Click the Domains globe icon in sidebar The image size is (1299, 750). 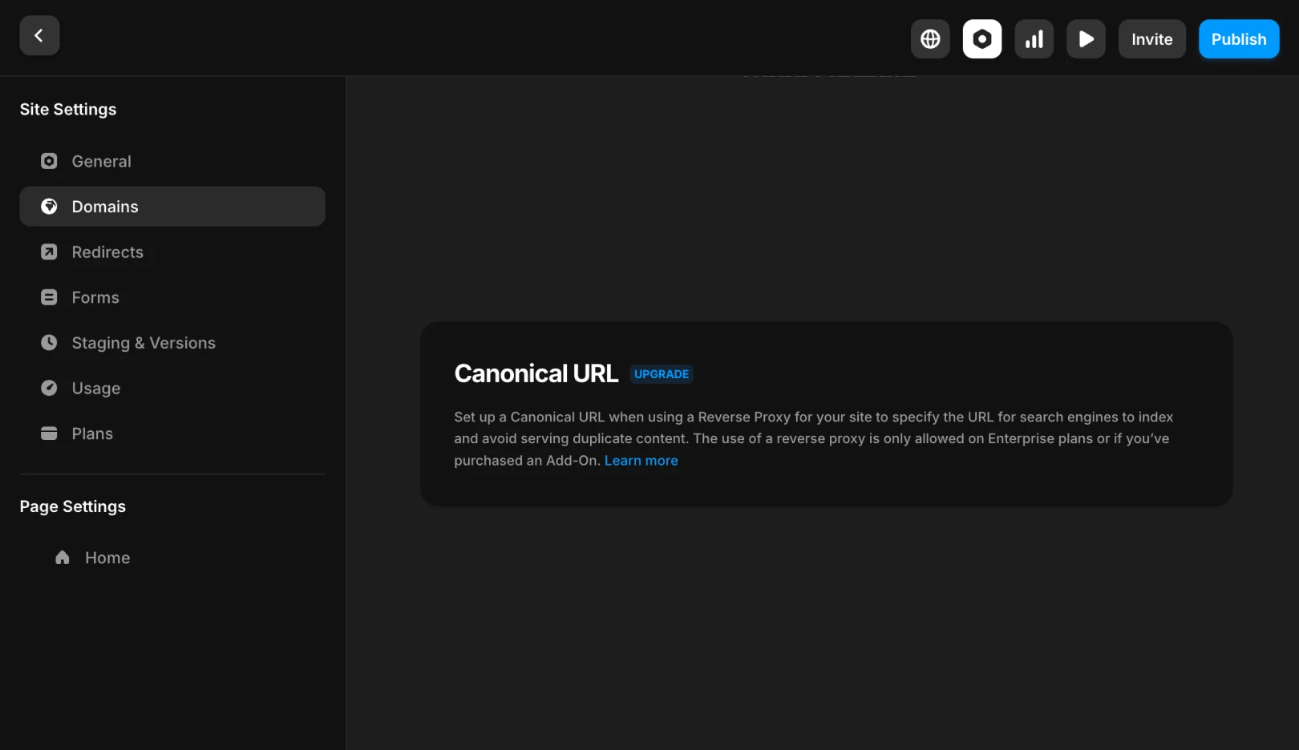[49, 207]
